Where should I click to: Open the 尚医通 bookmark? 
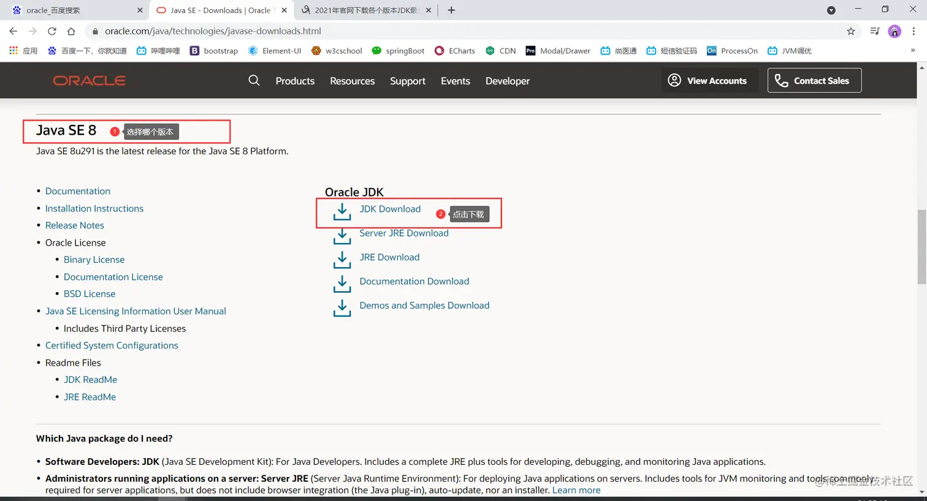click(619, 51)
